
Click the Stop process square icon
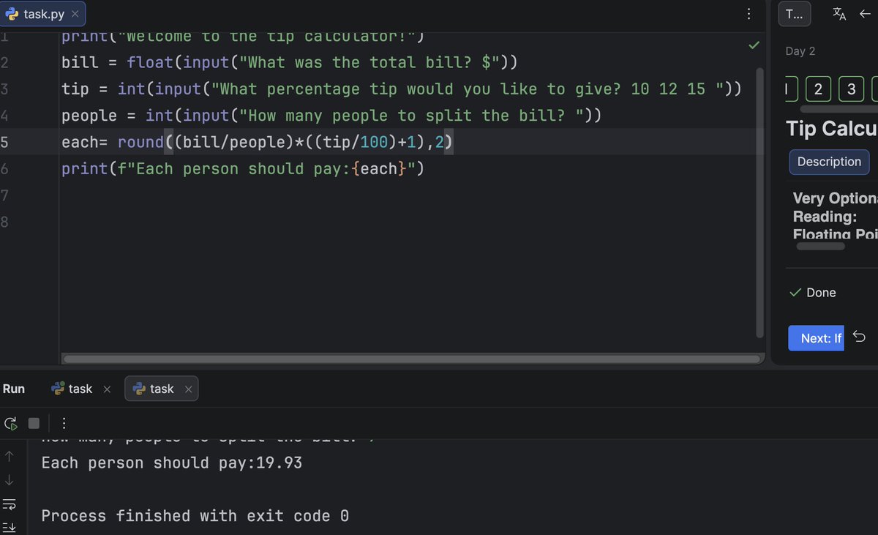[x=34, y=423]
